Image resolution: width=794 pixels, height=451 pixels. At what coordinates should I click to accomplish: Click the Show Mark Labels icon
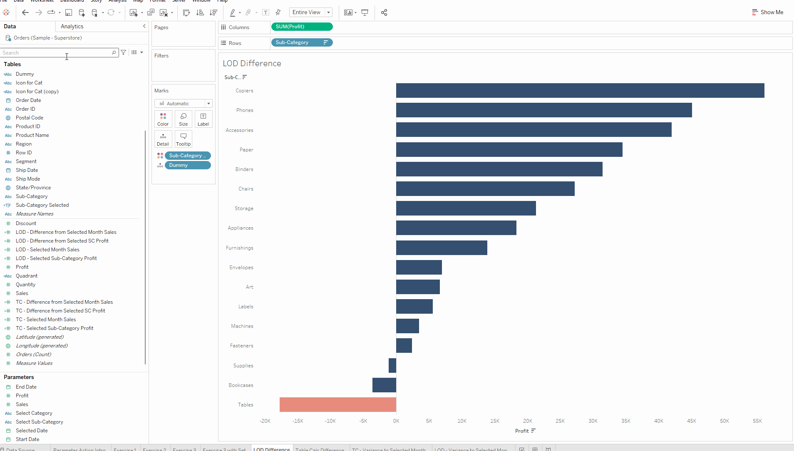point(266,12)
